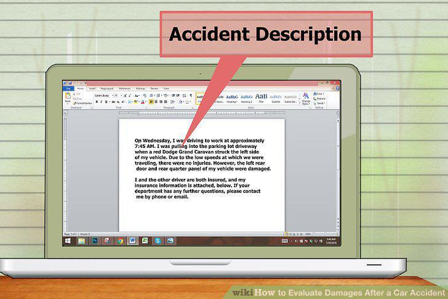
Task: Activate the Format Painter brush
Action: click(x=82, y=104)
